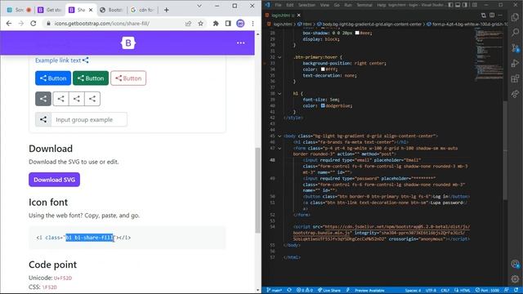Click the main branch status bar item
The width and height of the screenshot is (523, 294).
tap(275, 291)
